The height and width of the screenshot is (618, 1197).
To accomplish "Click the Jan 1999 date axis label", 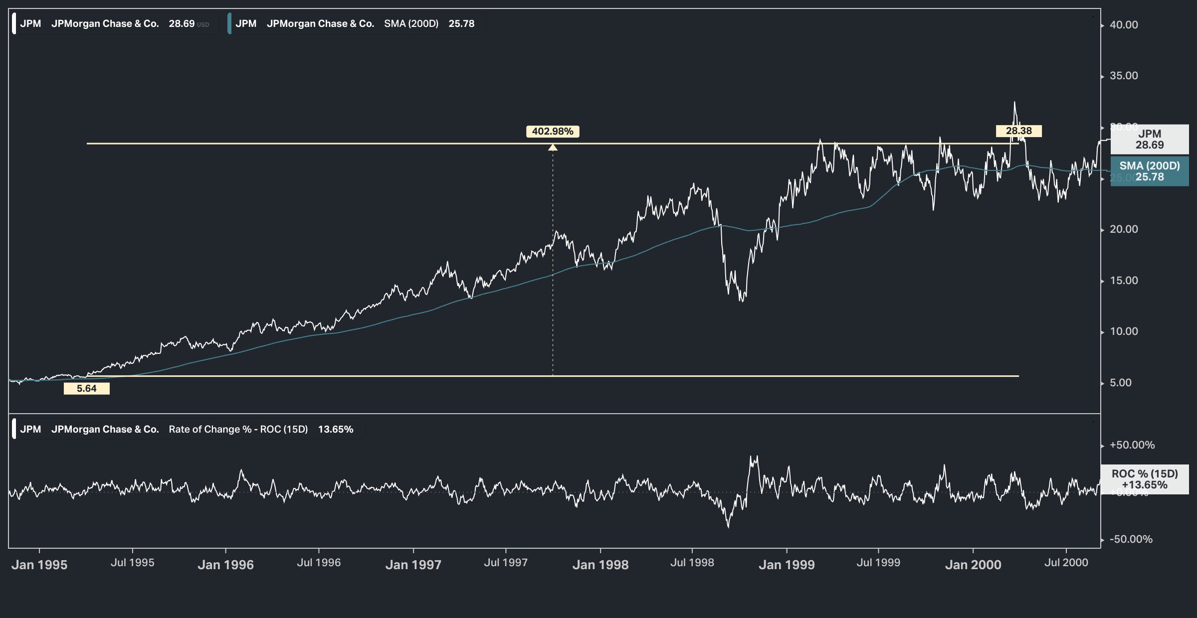I will (787, 565).
